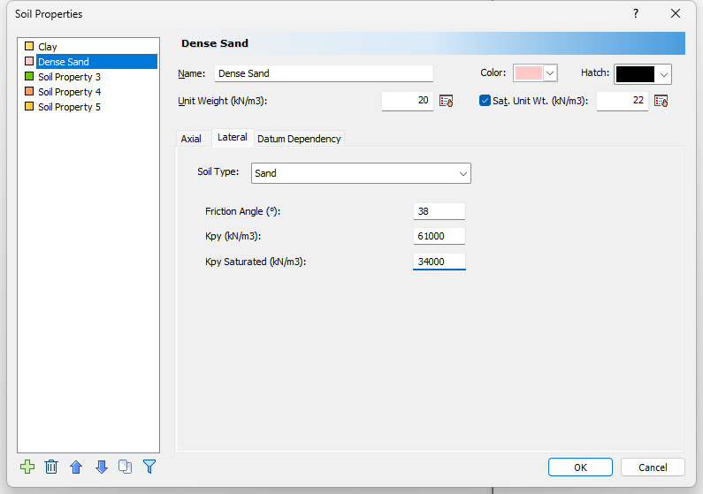Switch to the Datum Dependency tab
Viewport: 703px width, 494px height.
click(x=299, y=139)
